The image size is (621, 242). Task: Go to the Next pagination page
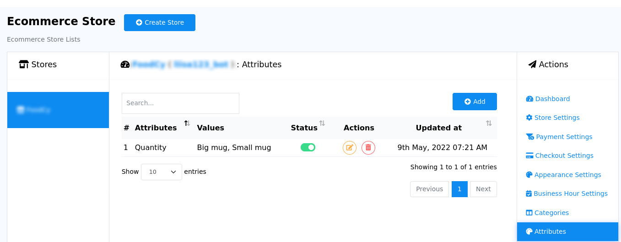[x=483, y=189]
